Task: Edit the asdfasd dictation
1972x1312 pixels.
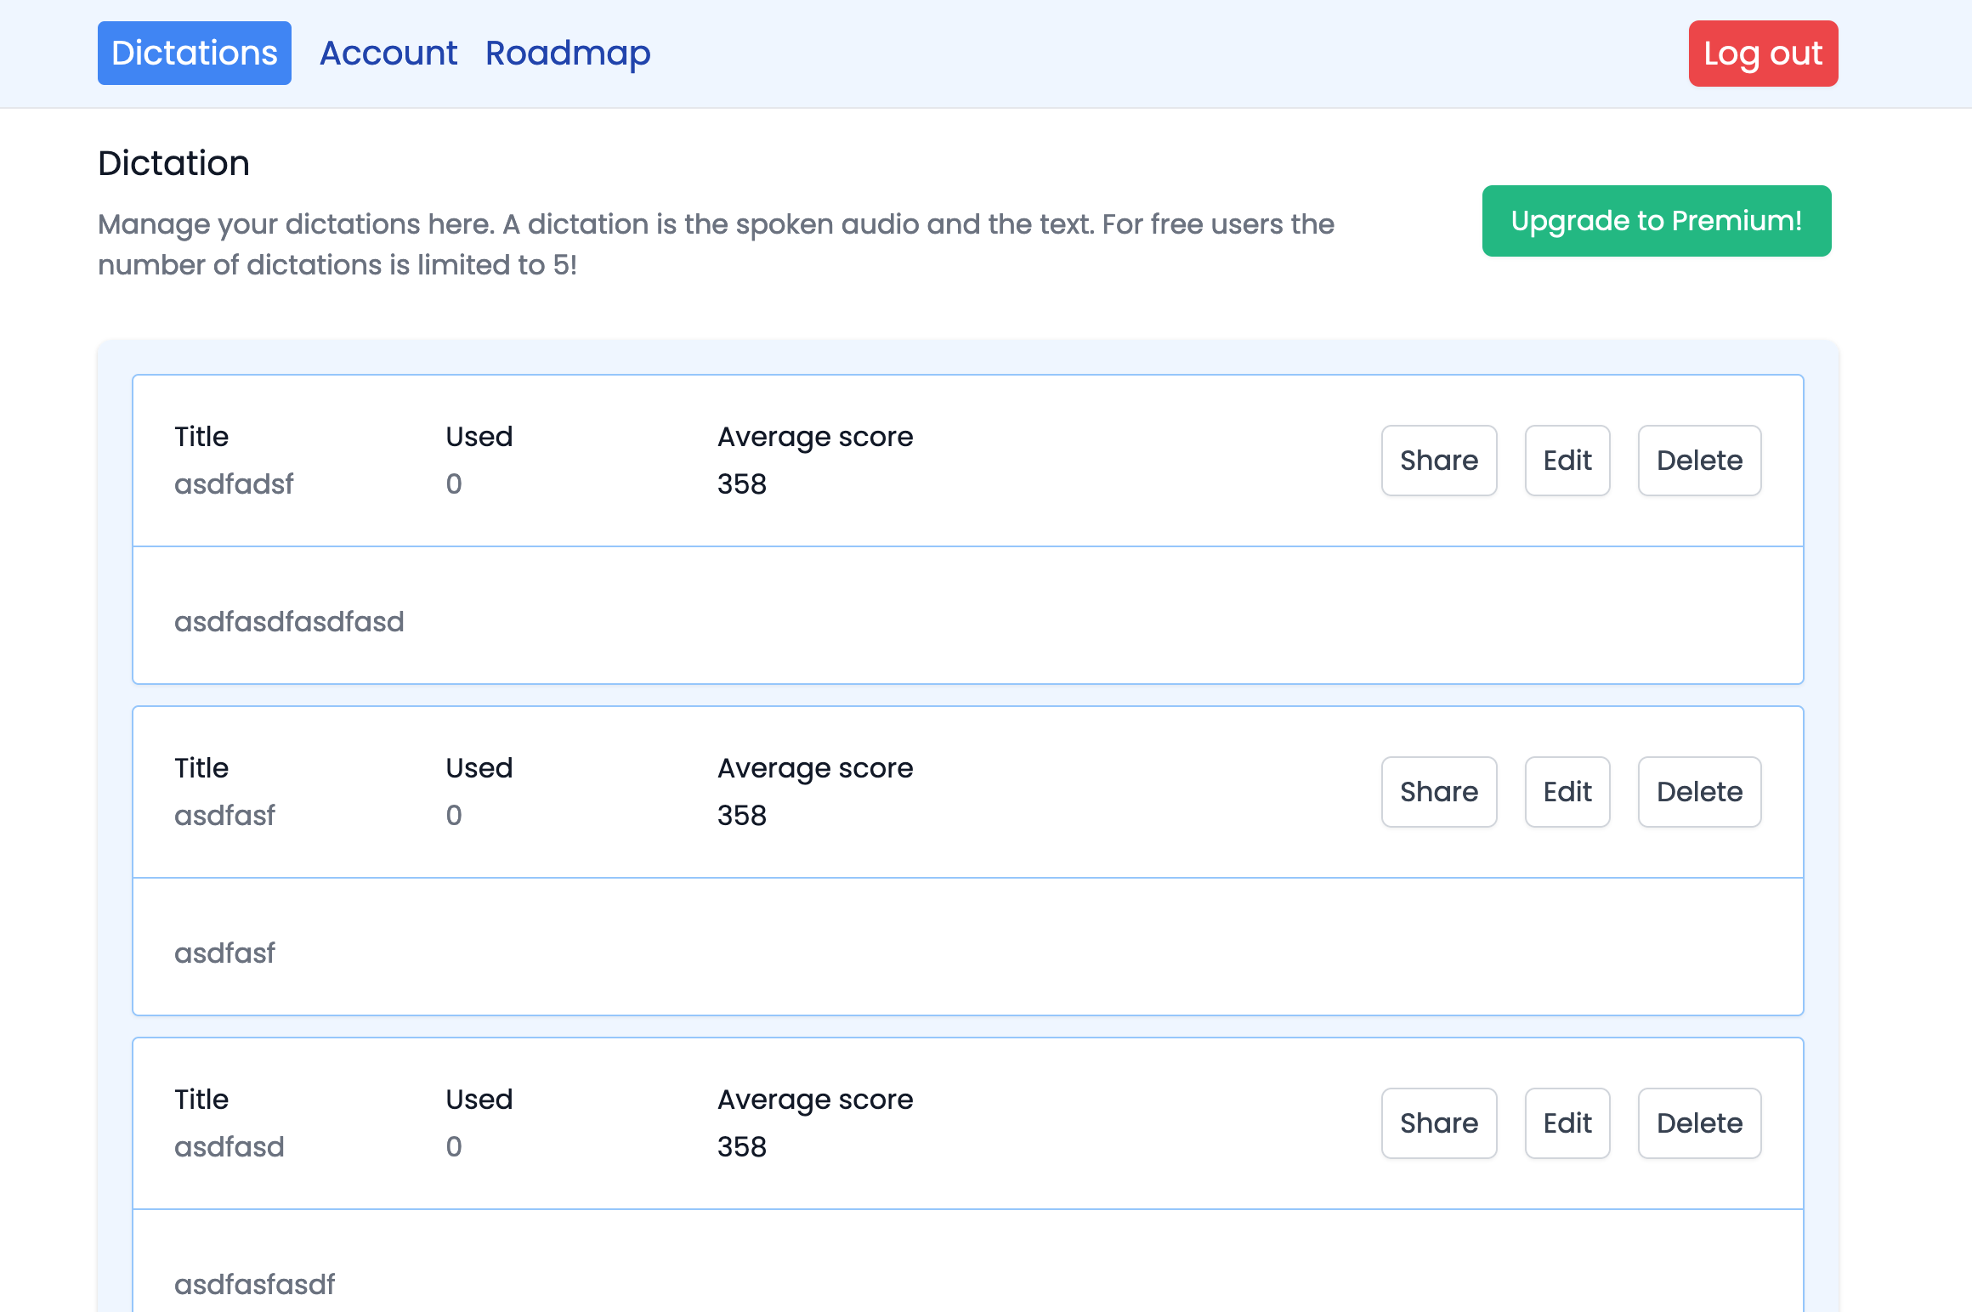Action: click(x=1567, y=1123)
